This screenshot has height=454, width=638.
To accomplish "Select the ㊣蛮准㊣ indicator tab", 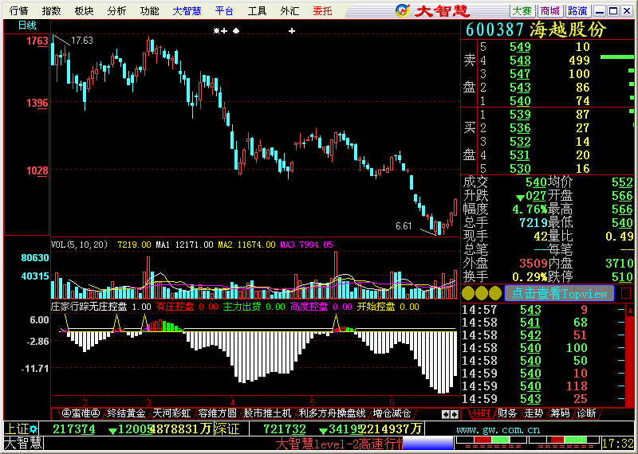I will pyautogui.click(x=81, y=413).
